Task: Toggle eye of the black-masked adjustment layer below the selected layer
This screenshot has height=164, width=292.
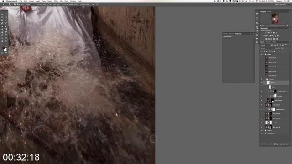Action: 261,92
